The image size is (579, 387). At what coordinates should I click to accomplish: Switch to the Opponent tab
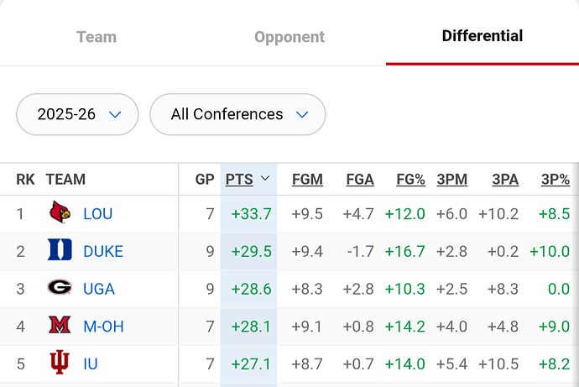click(x=289, y=37)
